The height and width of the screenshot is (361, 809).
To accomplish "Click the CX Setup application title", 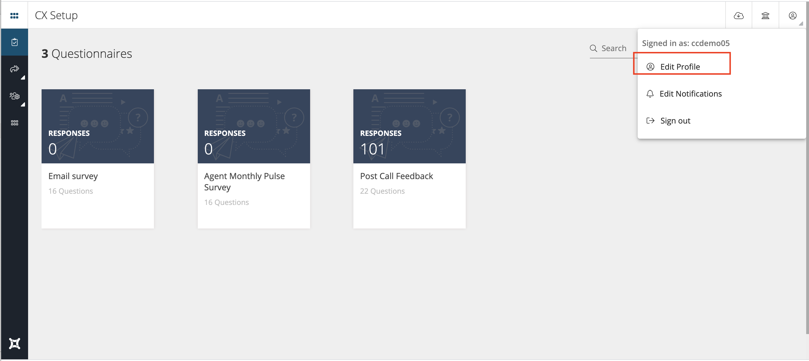I will [x=57, y=14].
